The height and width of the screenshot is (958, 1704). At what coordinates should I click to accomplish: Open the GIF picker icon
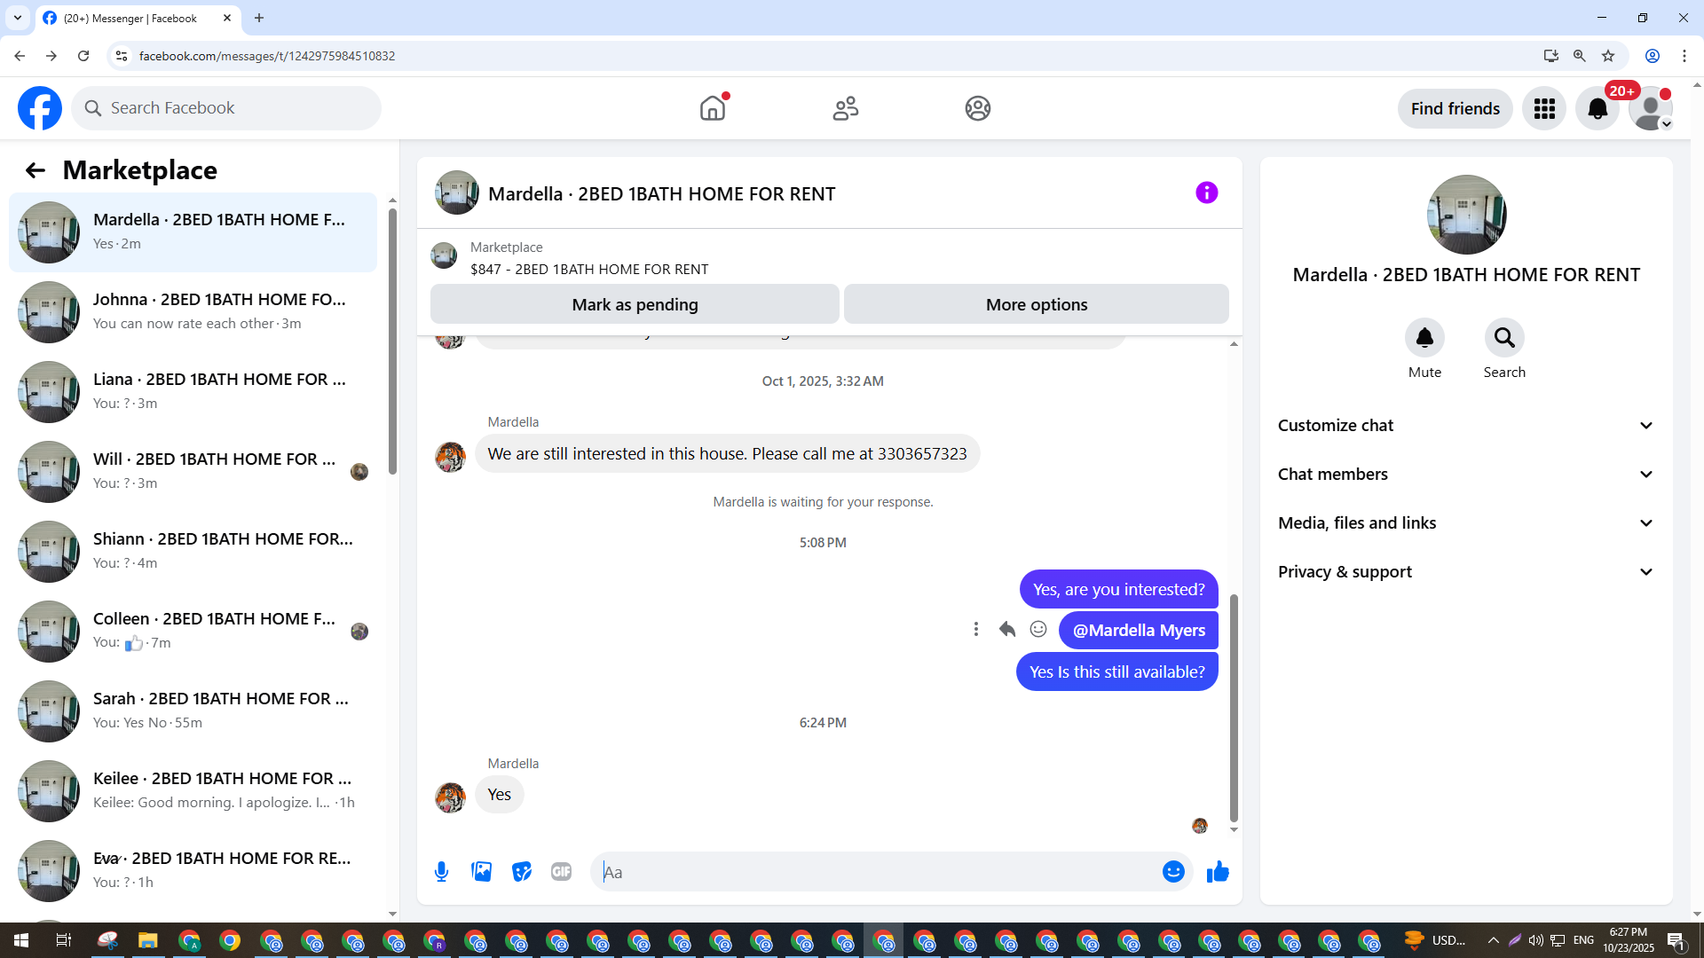click(561, 872)
